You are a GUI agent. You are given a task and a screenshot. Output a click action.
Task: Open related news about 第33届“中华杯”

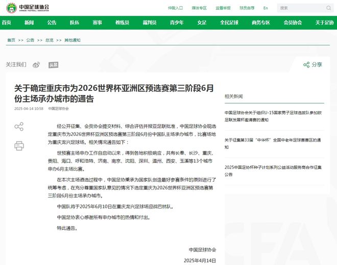(273, 143)
